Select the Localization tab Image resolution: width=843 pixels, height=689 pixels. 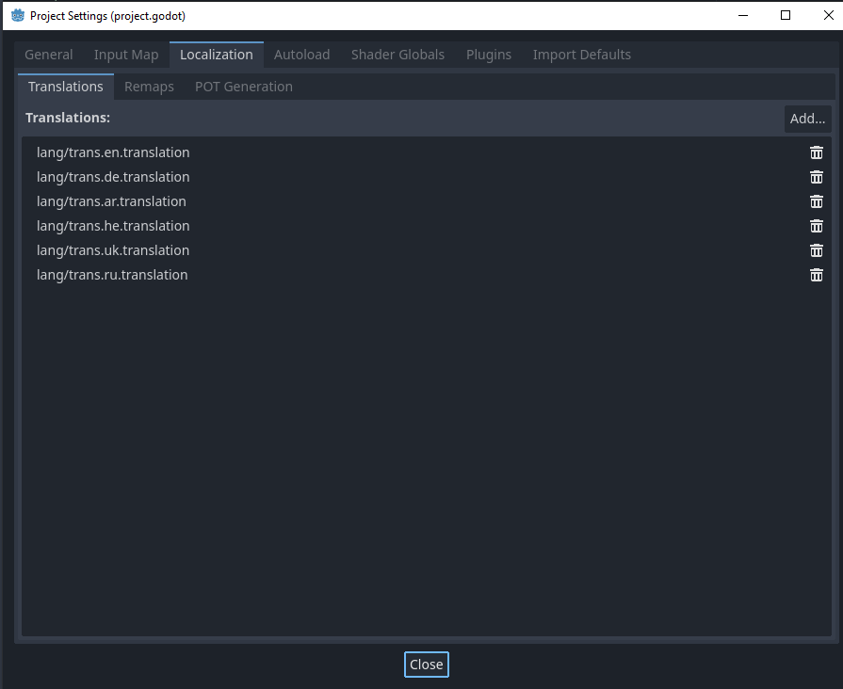click(217, 55)
